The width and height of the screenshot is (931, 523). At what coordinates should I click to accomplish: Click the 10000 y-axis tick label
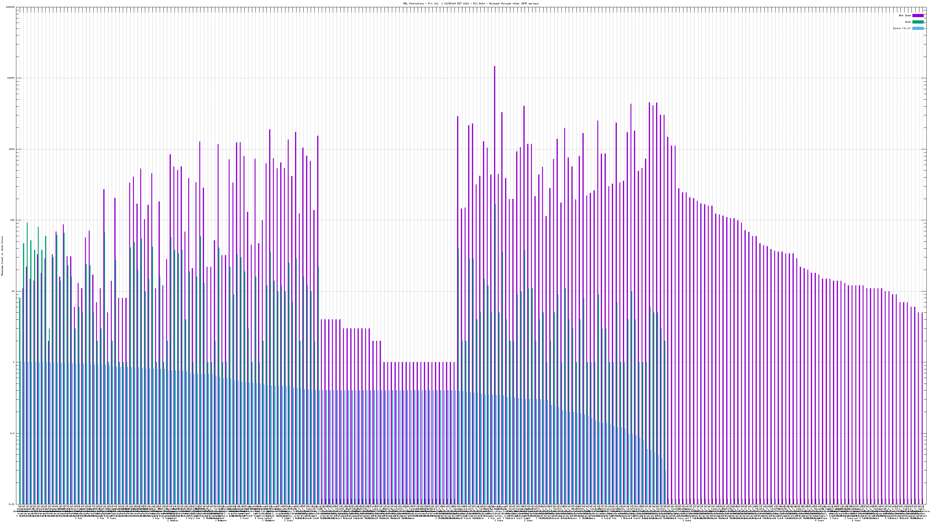pyautogui.click(x=11, y=78)
